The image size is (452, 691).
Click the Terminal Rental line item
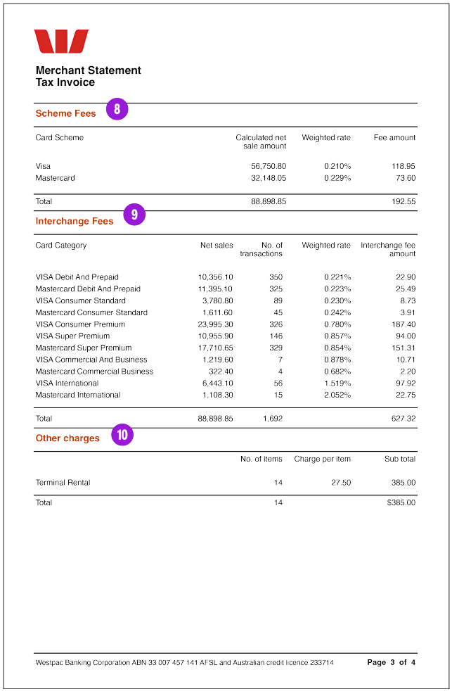[63, 483]
